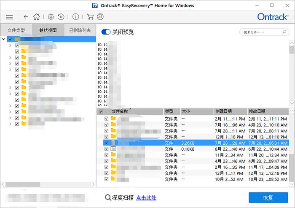Sort by the 创建日期 column header
The width and height of the screenshot is (295, 208).
click(x=230, y=111)
